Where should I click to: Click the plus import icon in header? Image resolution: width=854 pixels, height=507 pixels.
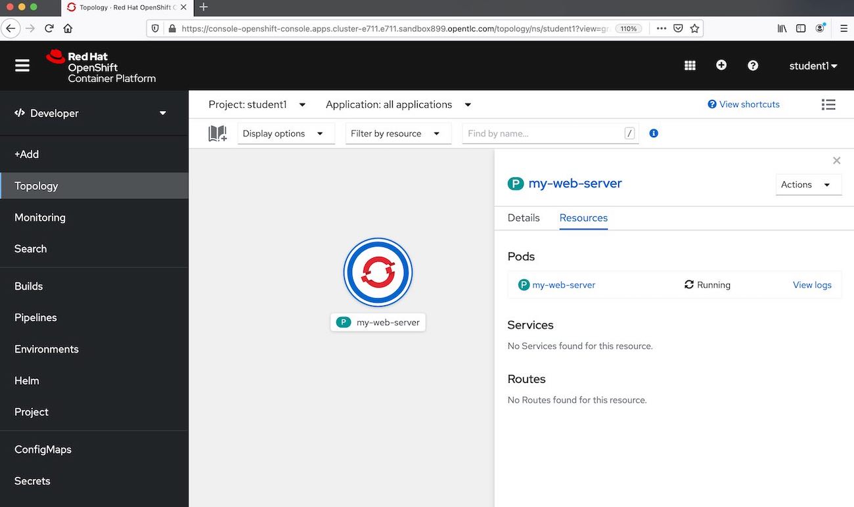click(x=721, y=66)
